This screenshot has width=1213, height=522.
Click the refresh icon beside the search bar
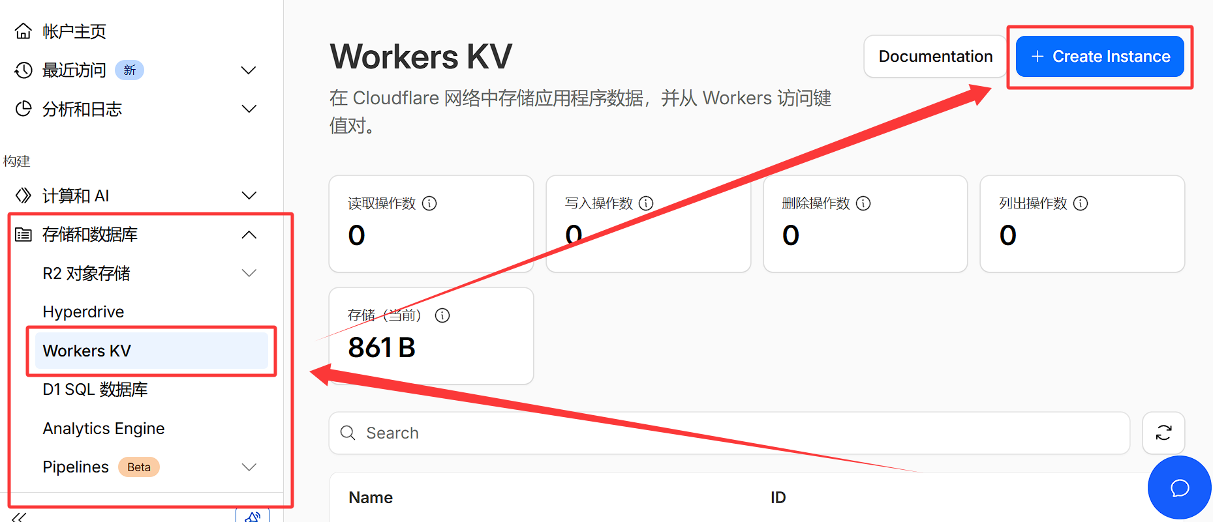[x=1163, y=433]
